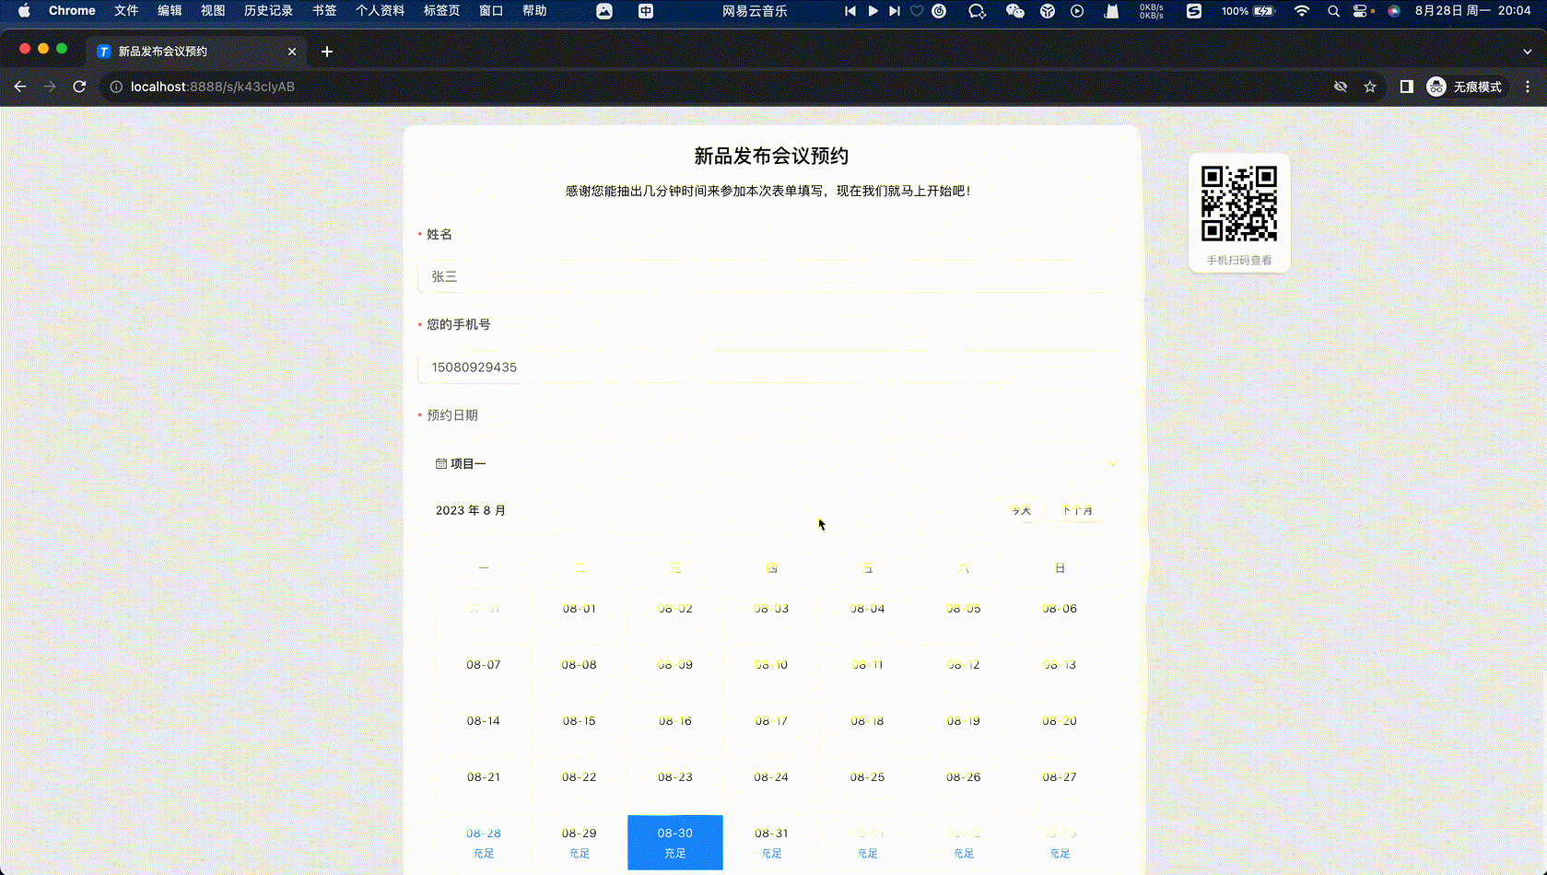This screenshot has width=1547, height=875.
Task: Open the menu bar clock showing 8月28日
Action: (x=1472, y=11)
